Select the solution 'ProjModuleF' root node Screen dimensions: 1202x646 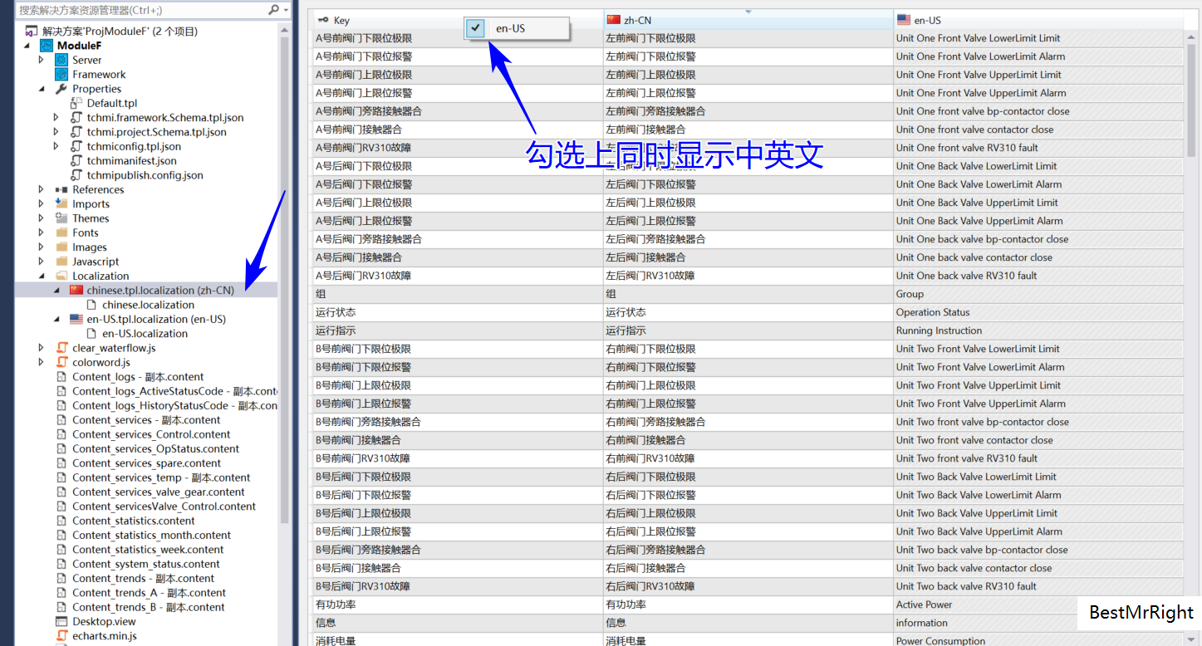120,32
